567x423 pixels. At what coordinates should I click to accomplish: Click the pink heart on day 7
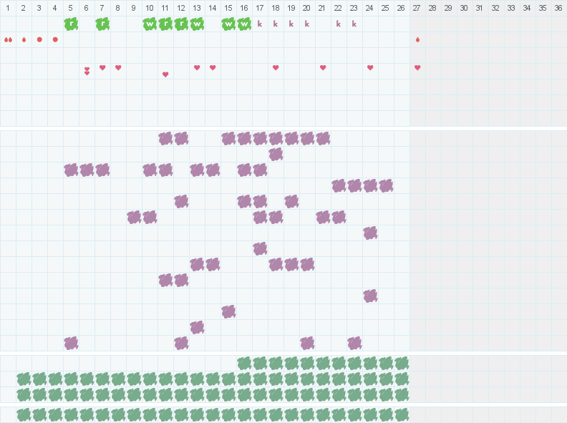click(102, 67)
